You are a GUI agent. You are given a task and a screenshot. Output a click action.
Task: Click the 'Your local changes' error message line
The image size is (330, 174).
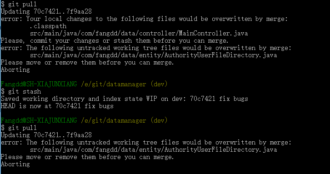144,19
